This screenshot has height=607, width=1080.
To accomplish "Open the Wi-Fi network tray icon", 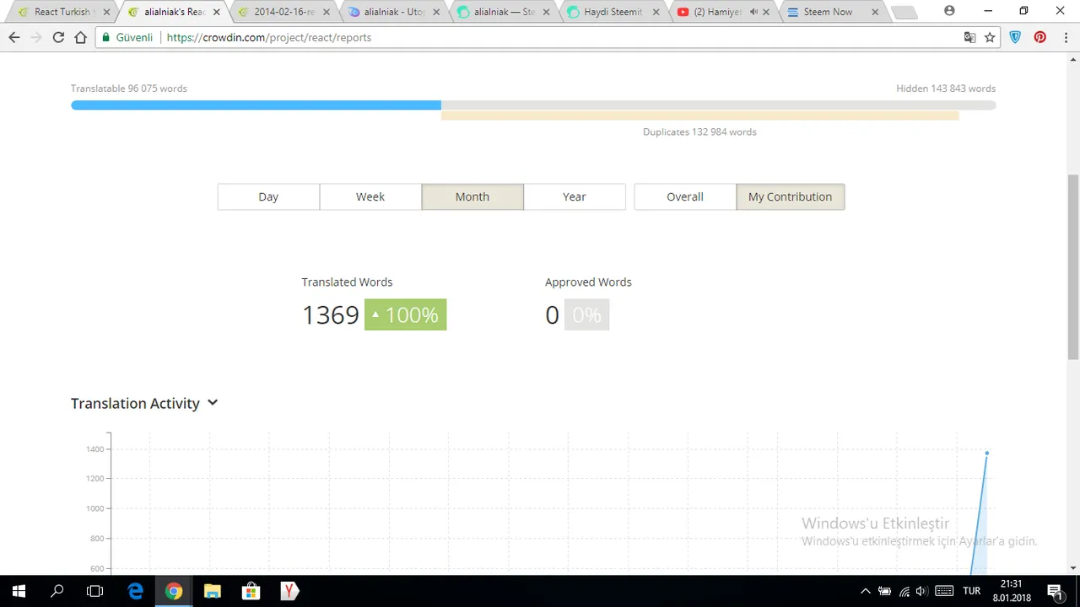I will (x=904, y=591).
